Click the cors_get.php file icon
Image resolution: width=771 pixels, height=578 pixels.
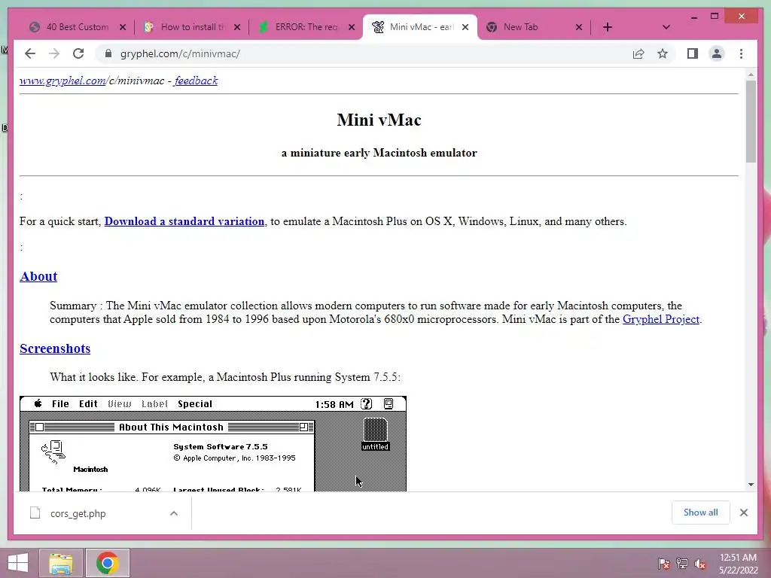tap(35, 513)
